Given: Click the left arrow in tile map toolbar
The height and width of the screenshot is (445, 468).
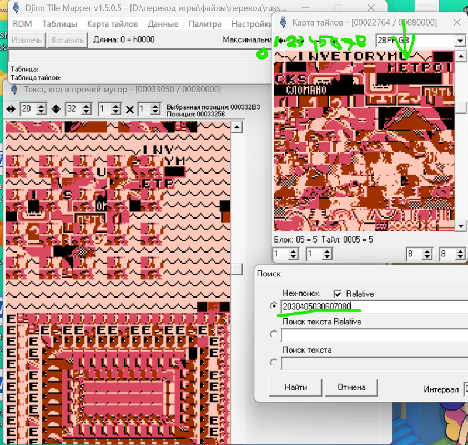Looking at the screenshot, I should [282, 41].
